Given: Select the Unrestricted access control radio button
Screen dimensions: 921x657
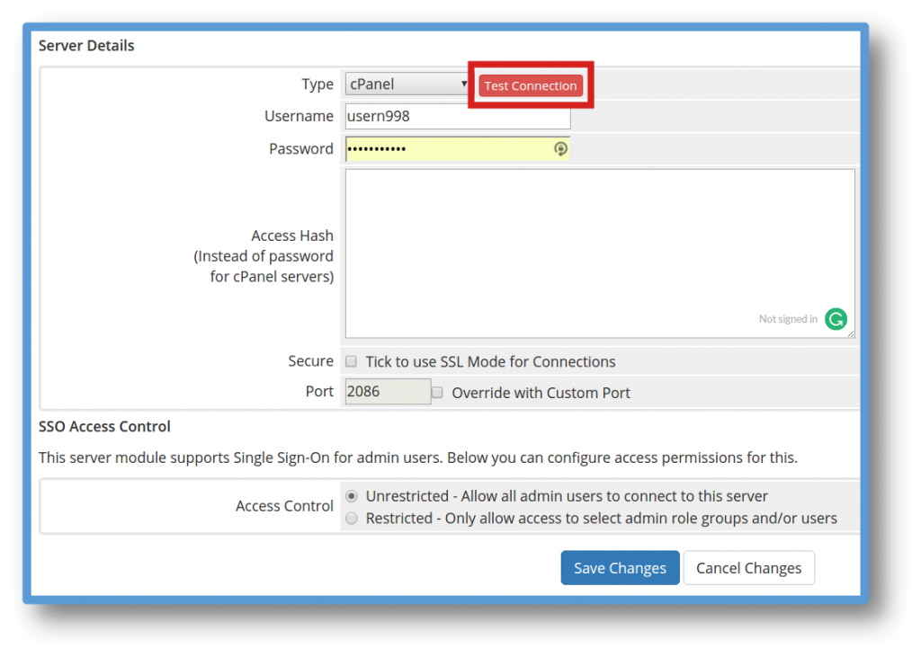Looking at the screenshot, I should click(352, 496).
